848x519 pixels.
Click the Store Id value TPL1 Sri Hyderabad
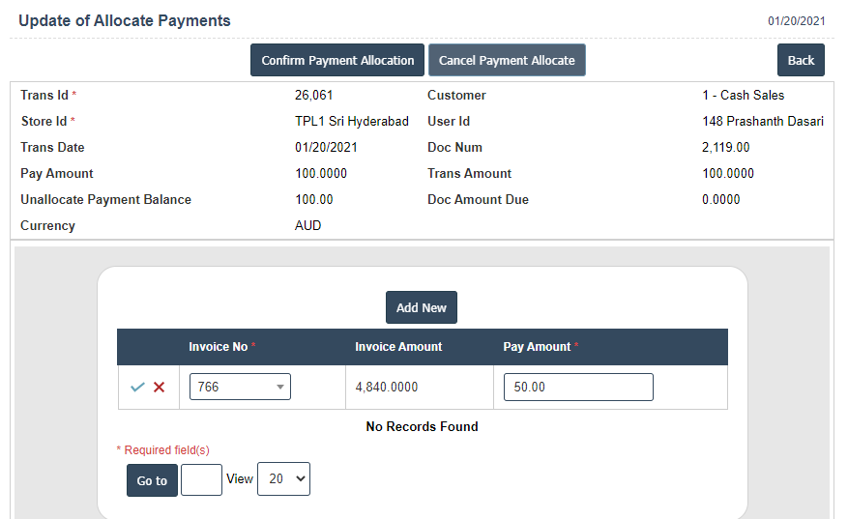tap(352, 122)
